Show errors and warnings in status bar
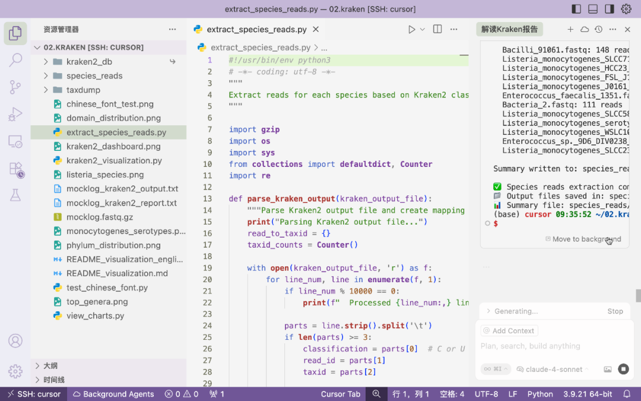The image size is (641, 401). coord(182,394)
